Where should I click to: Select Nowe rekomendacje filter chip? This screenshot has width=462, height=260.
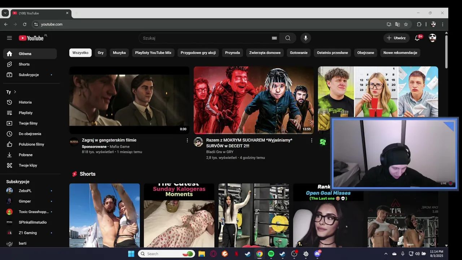[400, 53]
